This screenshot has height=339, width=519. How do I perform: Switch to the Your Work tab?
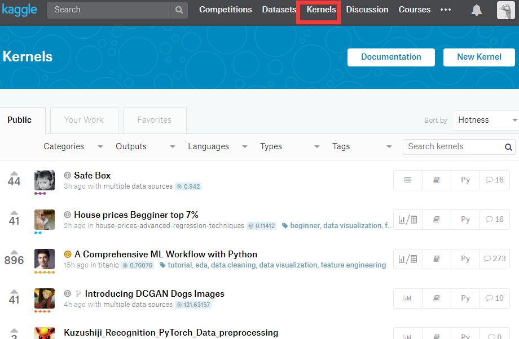[x=84, y=120]
